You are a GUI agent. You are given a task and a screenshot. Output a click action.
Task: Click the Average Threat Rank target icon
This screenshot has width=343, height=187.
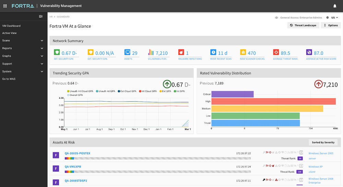276,52
